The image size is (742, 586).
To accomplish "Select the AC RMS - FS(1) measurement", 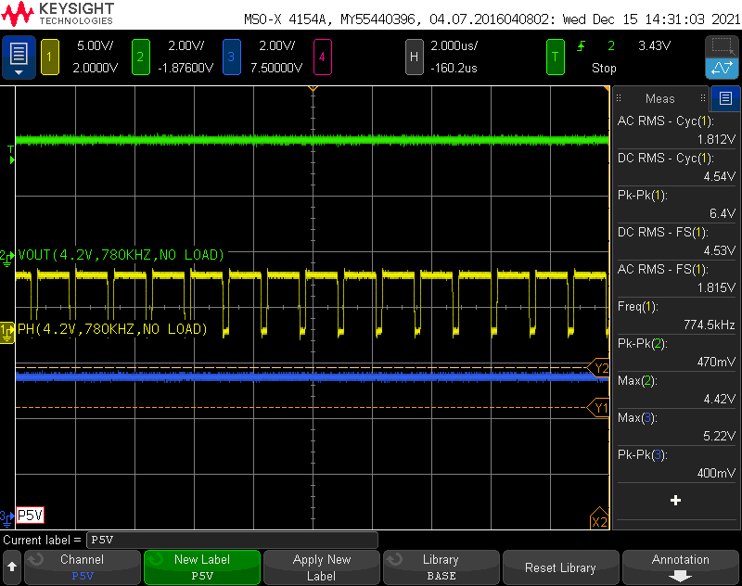I will tap(676, 278).
